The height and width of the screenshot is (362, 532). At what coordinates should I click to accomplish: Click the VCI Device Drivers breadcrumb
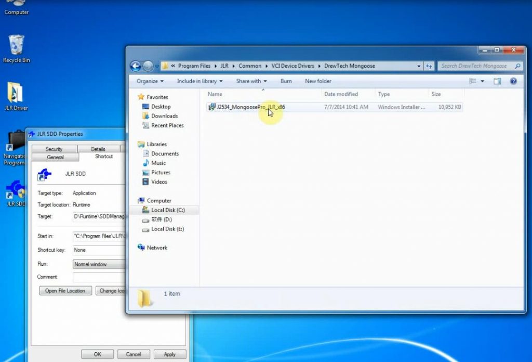292,66
